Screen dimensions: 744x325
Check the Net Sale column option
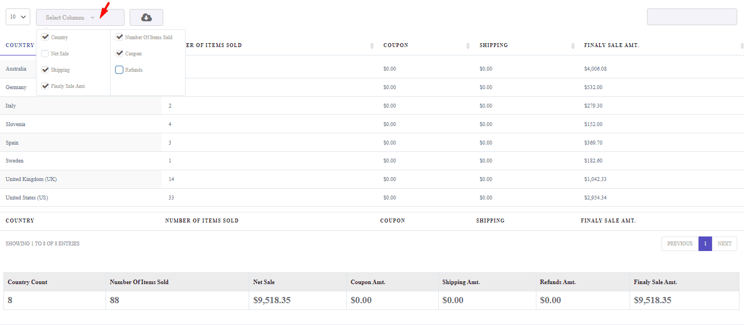[x=45, y=53]
